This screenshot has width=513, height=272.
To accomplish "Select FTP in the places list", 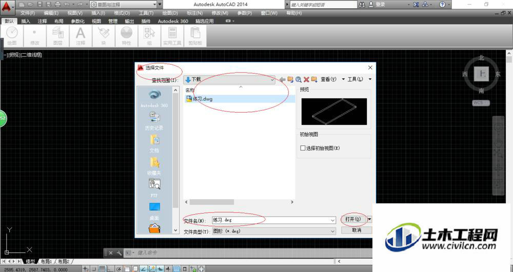I will click(x=154, y=188).
